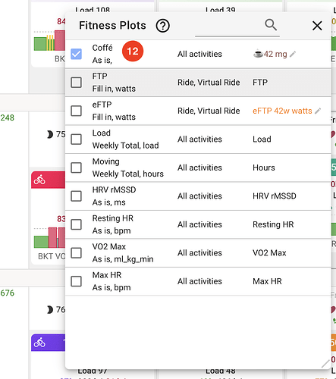The width and height of the screenshot is (336, 379).
Task: Edit the eFTP plot pencil icon
Action: 318,111
